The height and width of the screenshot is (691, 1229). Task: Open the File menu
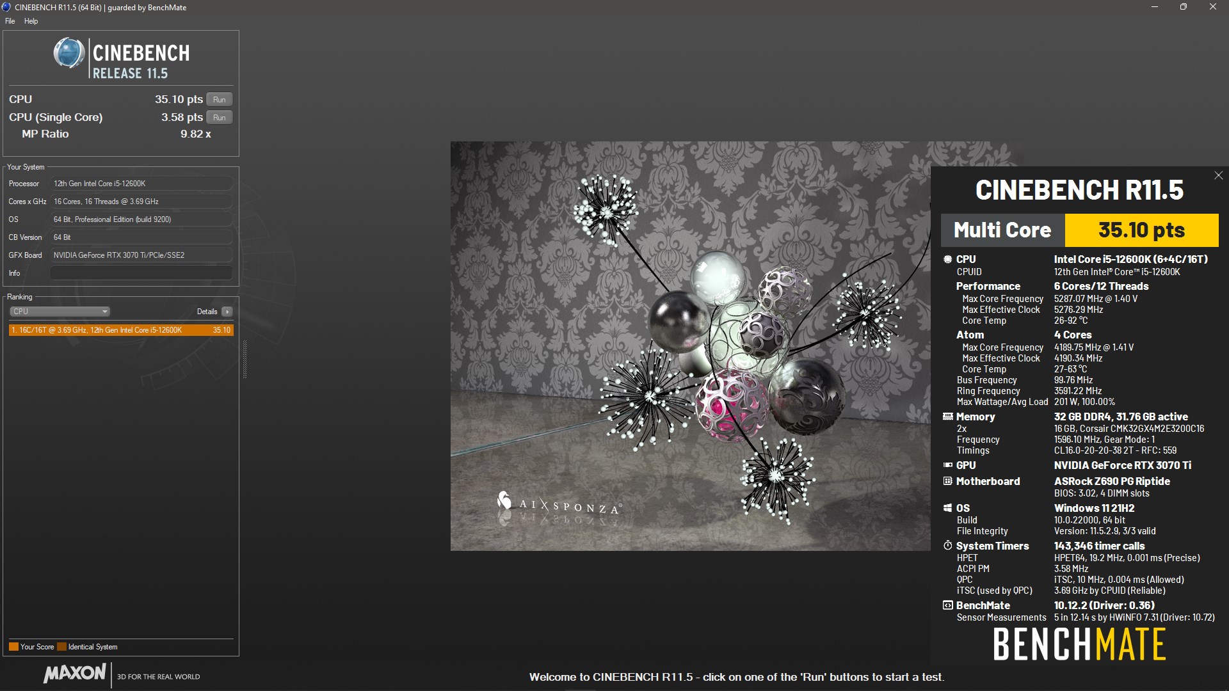click(x=10, y=21)
